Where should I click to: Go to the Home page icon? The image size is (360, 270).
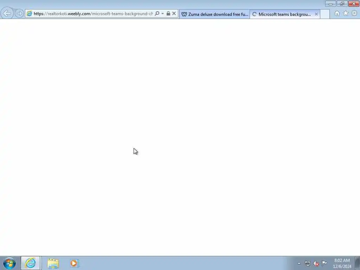337,14
